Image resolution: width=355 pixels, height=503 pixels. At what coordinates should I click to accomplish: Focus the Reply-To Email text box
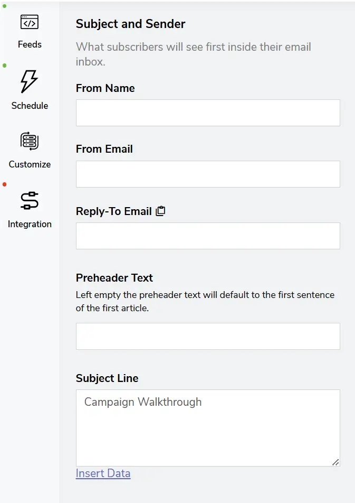[208, 236]
